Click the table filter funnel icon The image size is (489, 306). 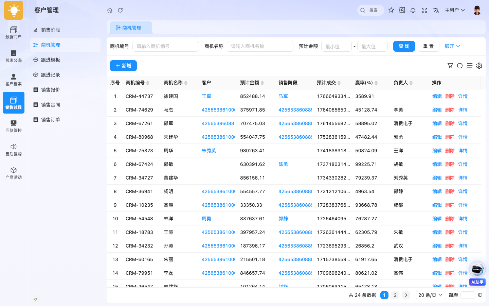(450, 66)
